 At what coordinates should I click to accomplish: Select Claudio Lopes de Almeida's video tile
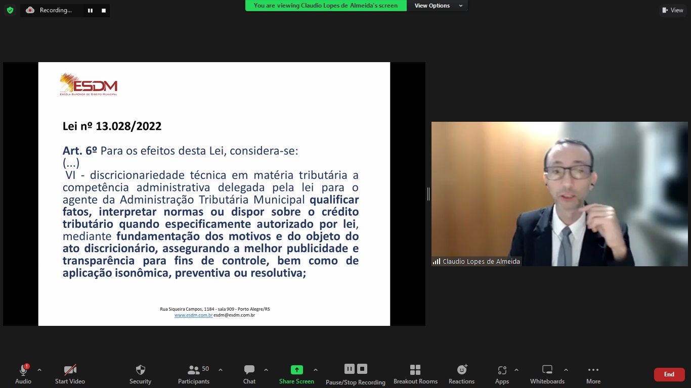(x=559, y=194)
